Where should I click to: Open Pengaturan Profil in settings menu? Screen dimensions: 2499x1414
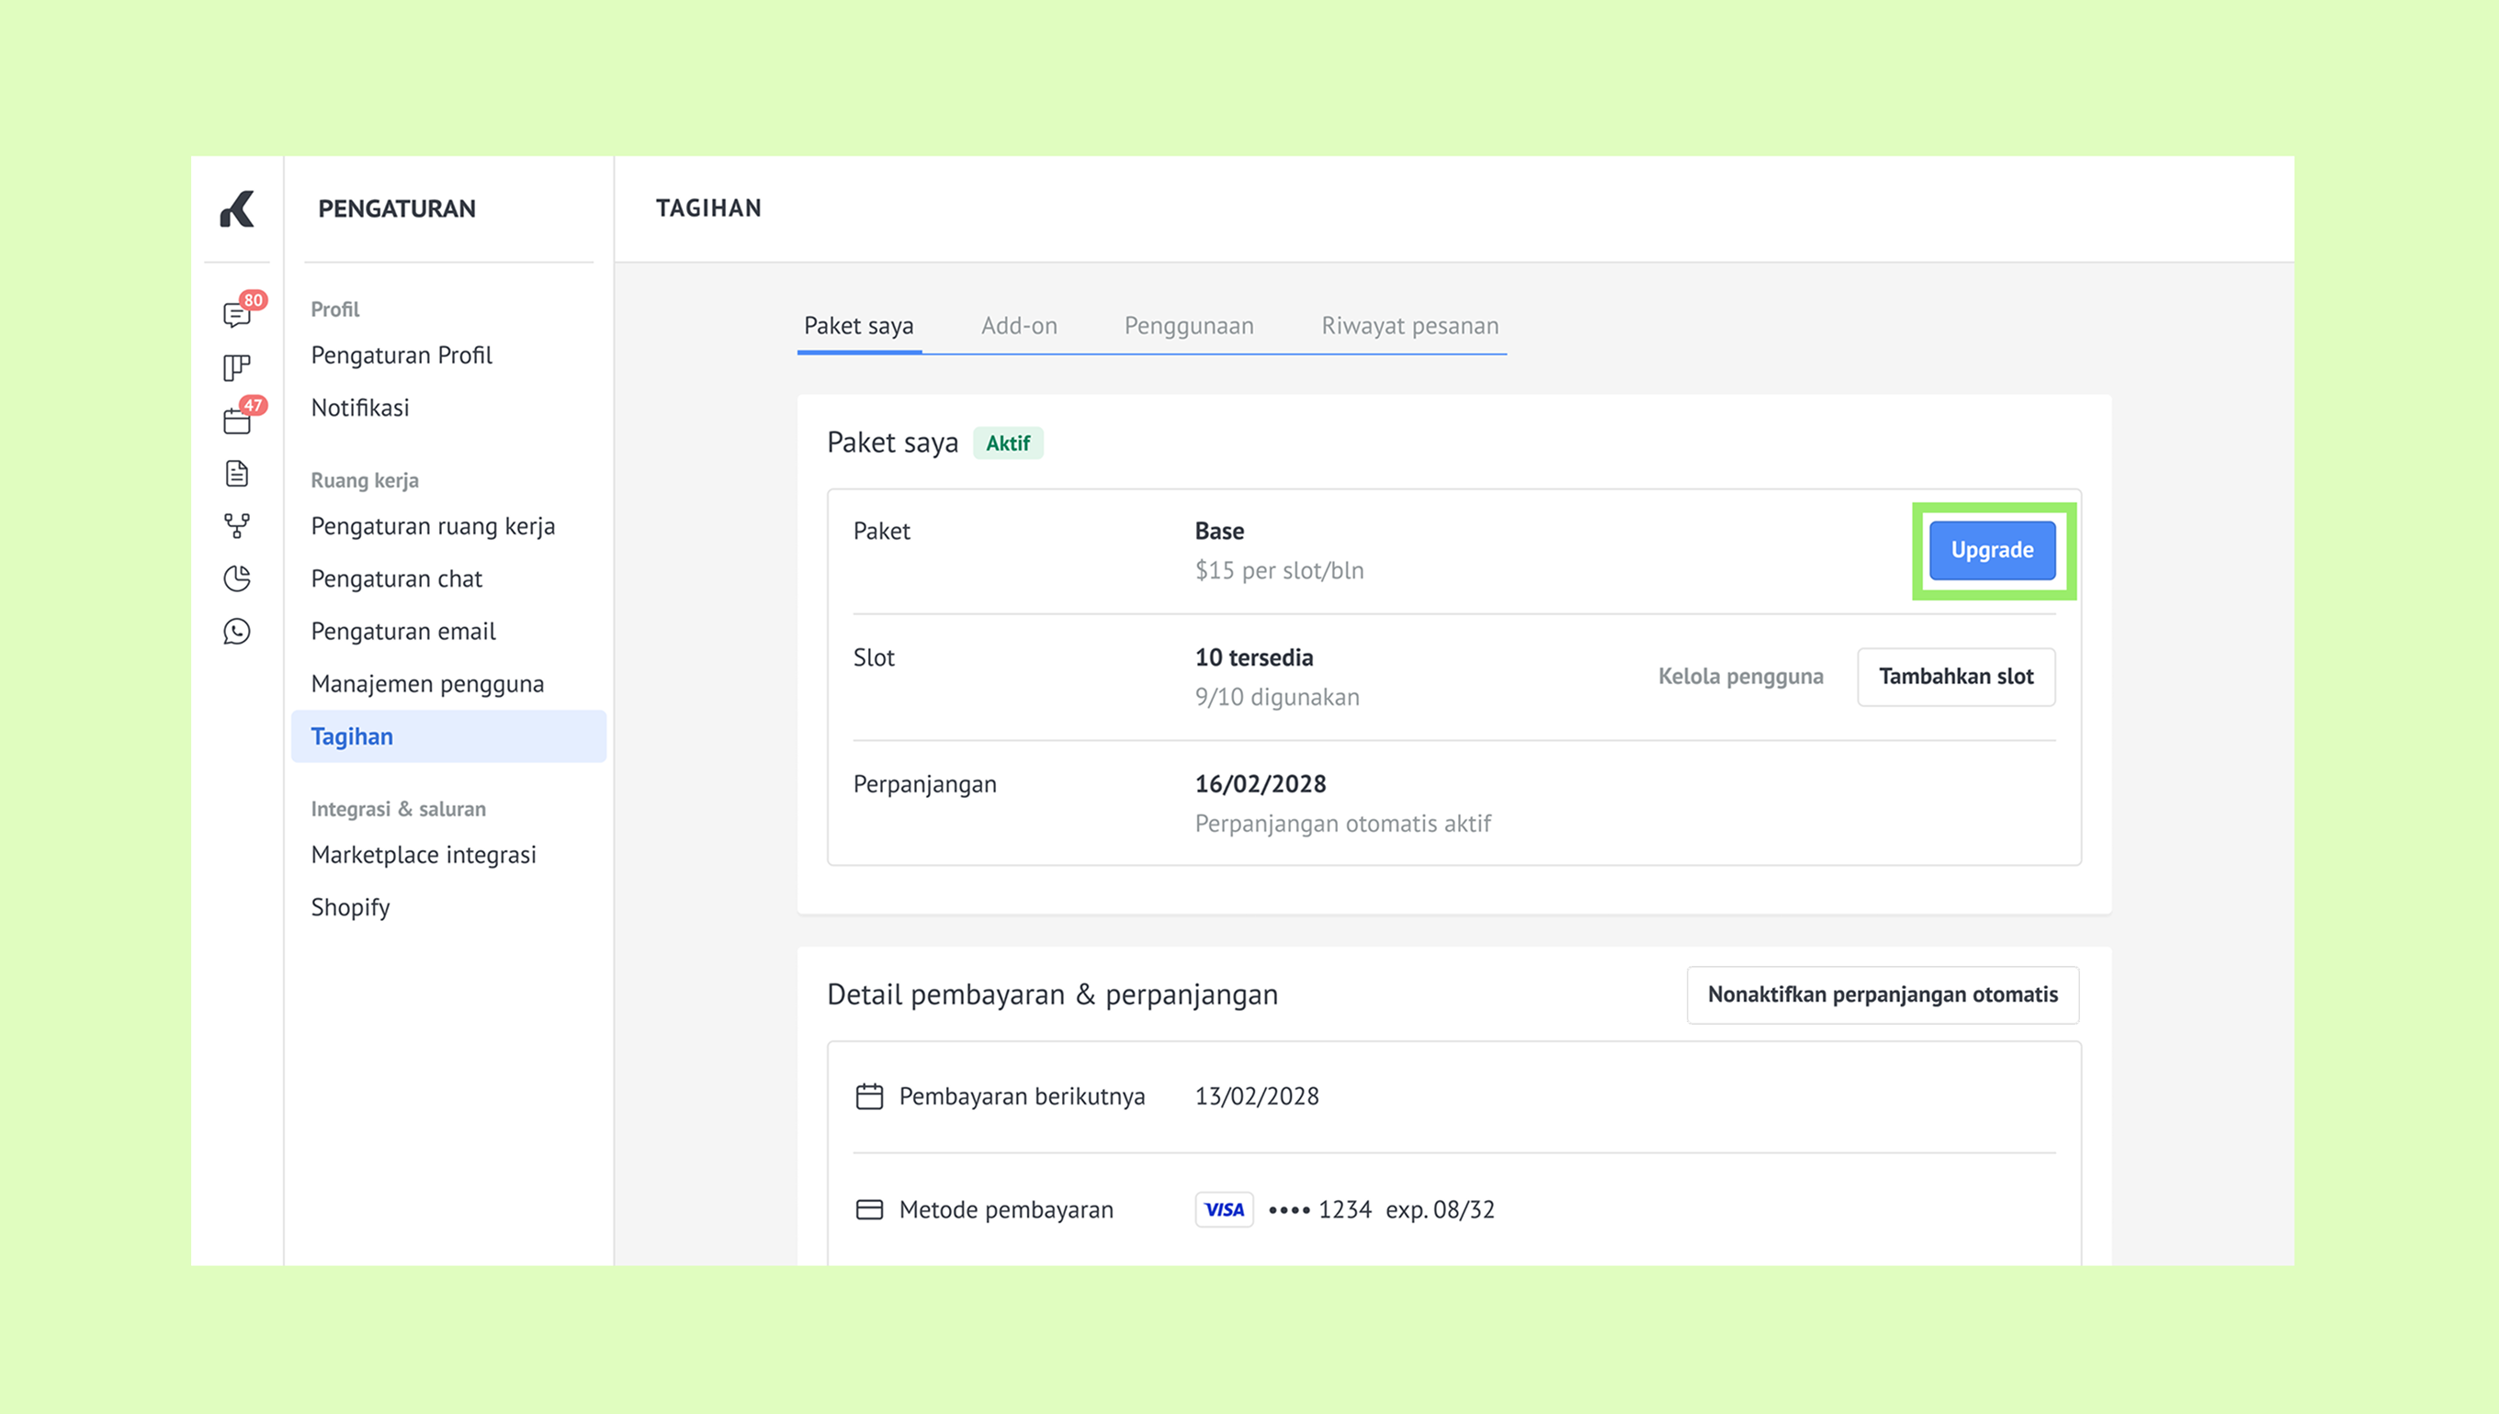(x=401, y=355)
